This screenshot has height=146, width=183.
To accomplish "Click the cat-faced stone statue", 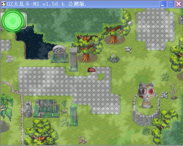I will click(147, 95).
